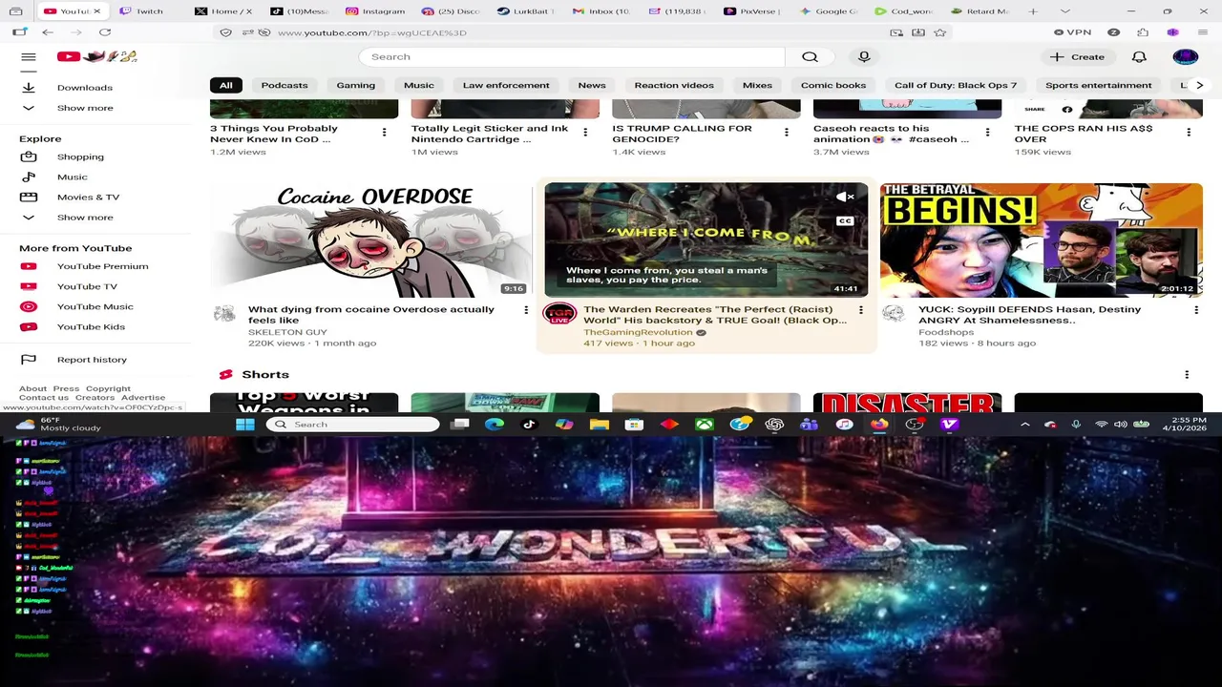The image size is (1222, 687).
Task: Toggle captions CC on Warden preview
Action: 845,220
